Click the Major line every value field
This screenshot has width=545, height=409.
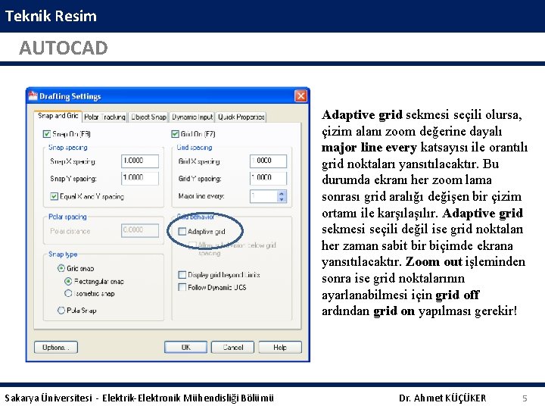(264, 196)
